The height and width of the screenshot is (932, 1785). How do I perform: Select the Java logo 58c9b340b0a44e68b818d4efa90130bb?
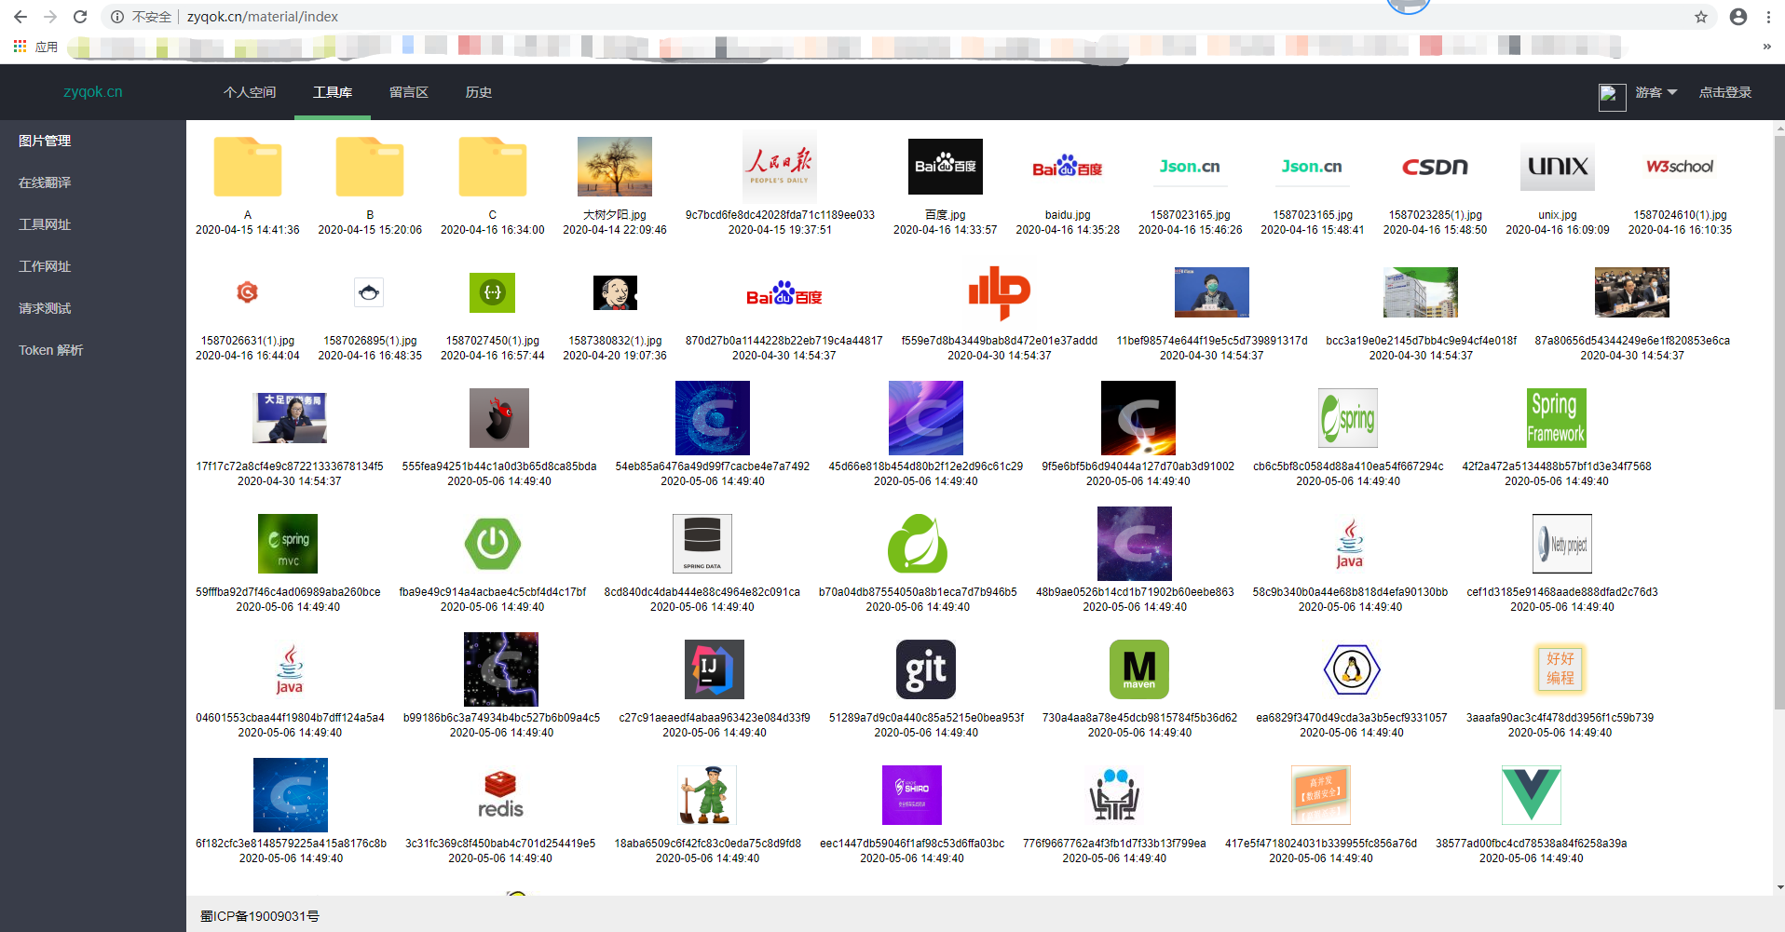(x=1350, y=544)
